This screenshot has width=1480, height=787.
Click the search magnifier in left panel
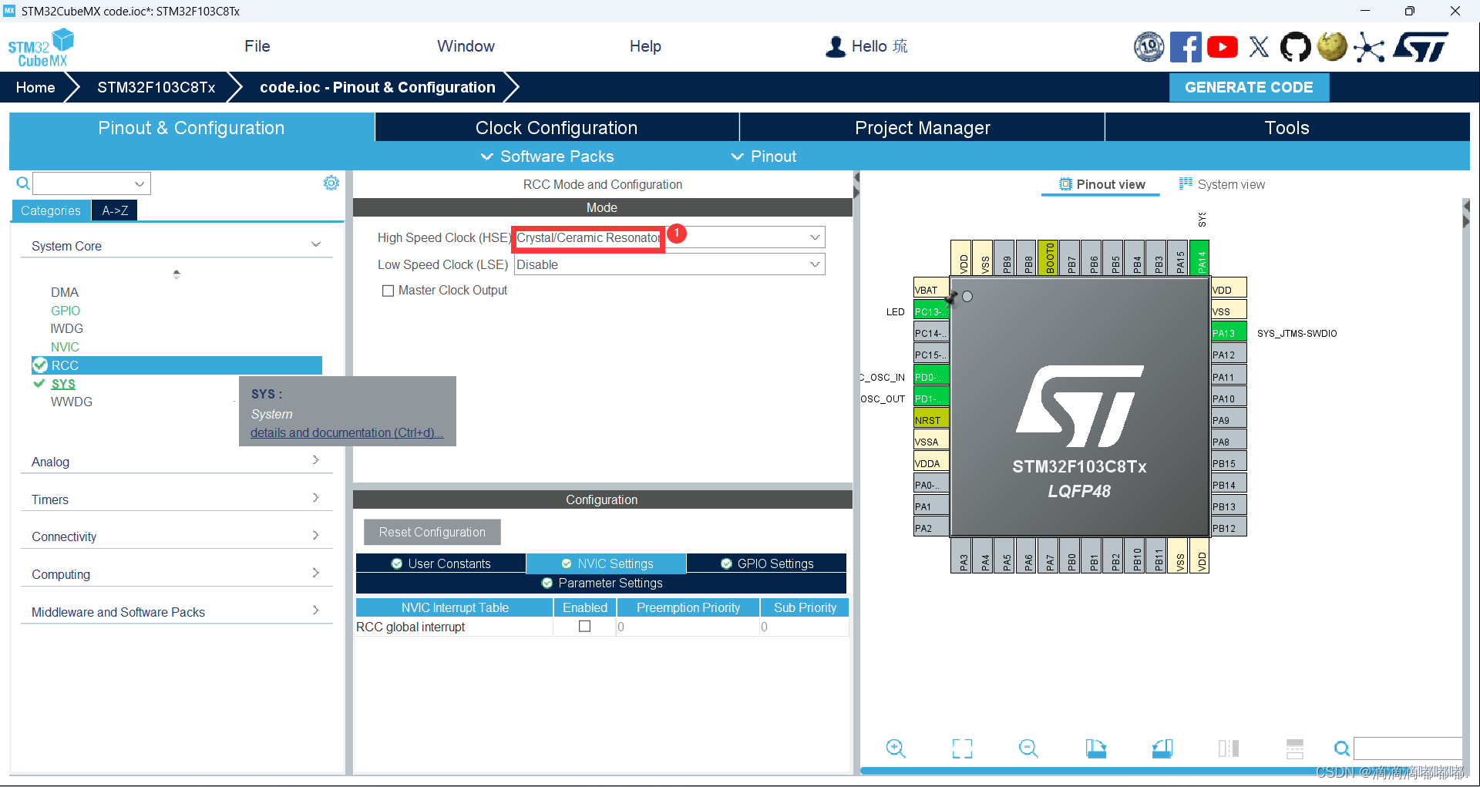23,183
